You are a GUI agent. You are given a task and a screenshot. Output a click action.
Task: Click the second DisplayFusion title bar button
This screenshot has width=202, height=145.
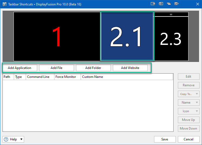[x=161, y=4]
